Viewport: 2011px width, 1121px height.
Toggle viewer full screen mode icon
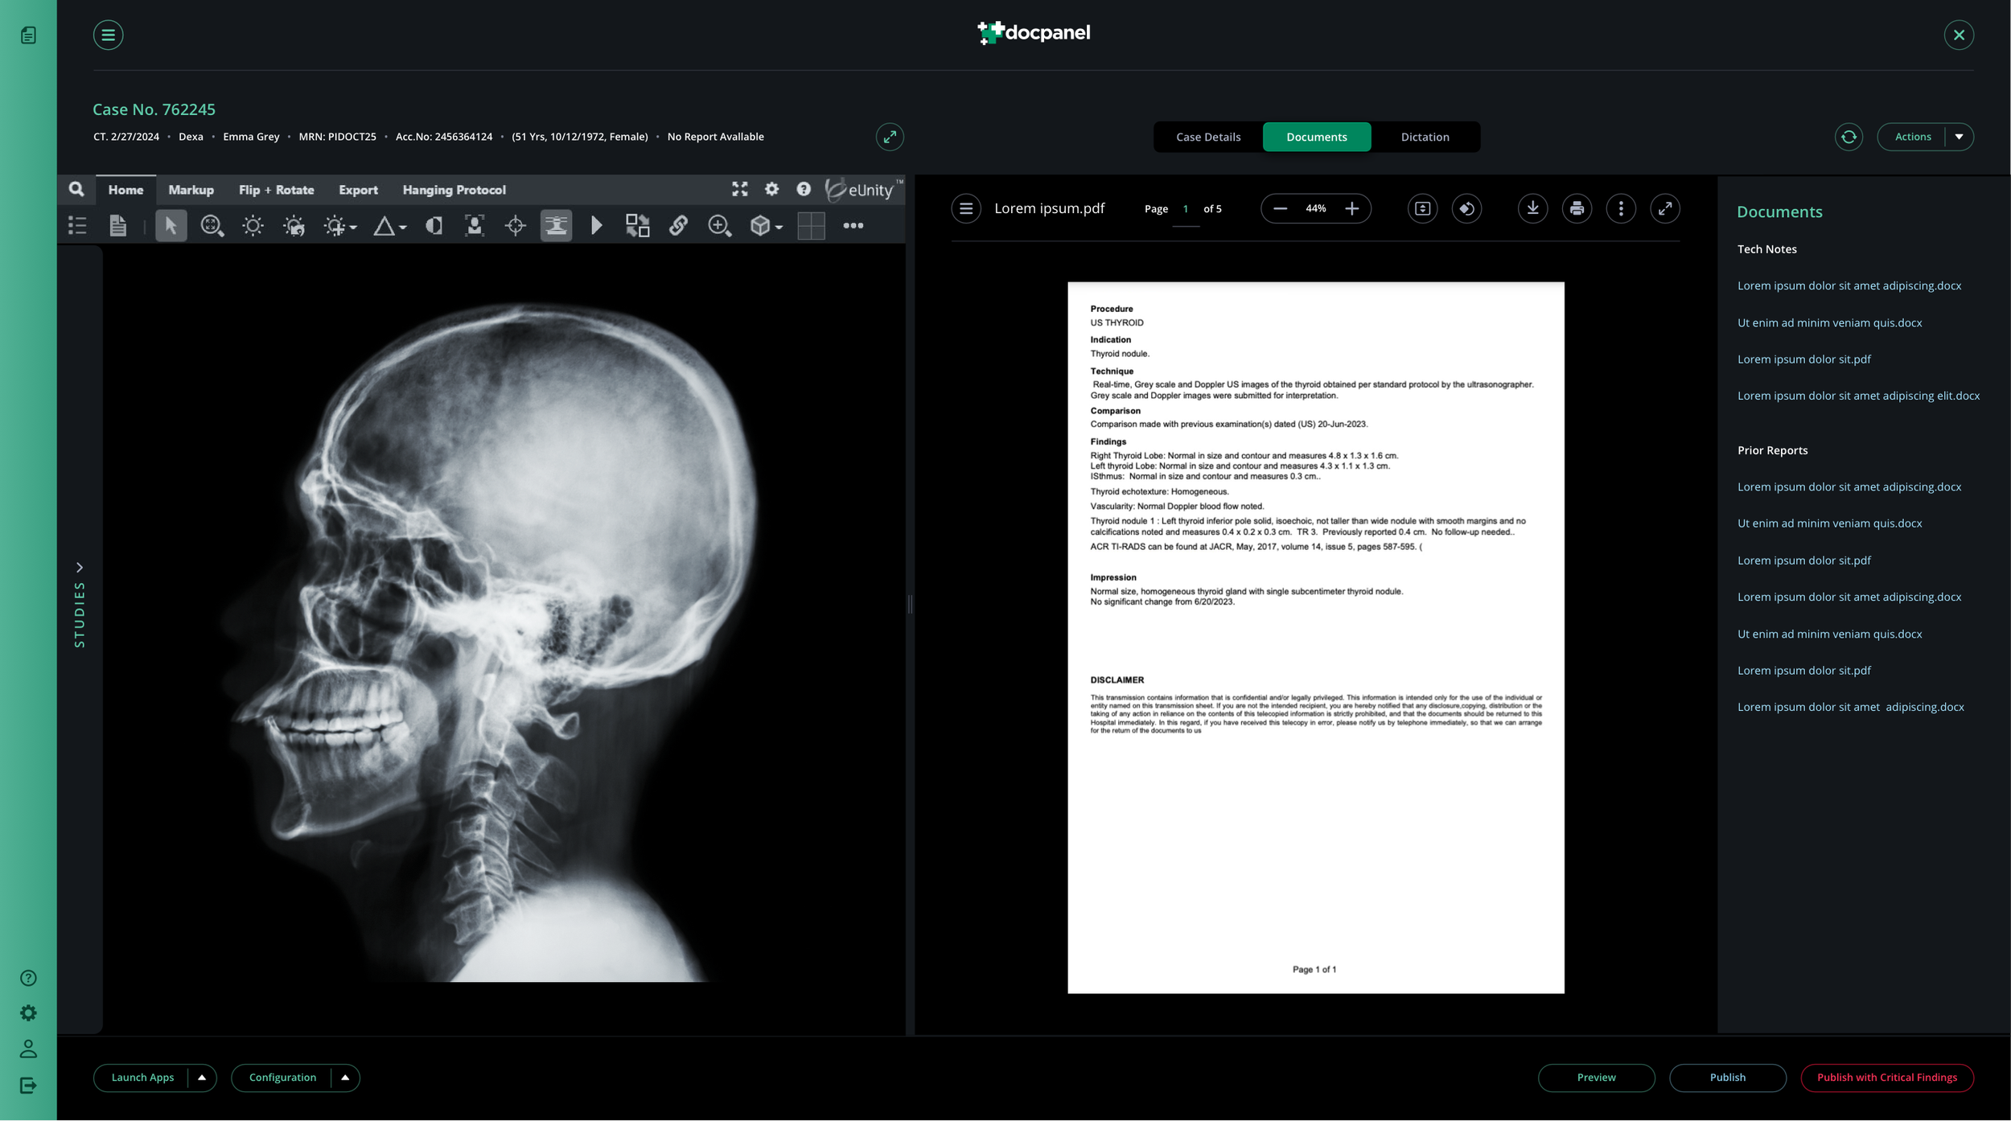[739, 189]
